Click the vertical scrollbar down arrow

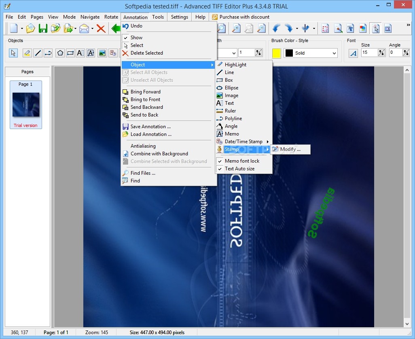[407, 324]
